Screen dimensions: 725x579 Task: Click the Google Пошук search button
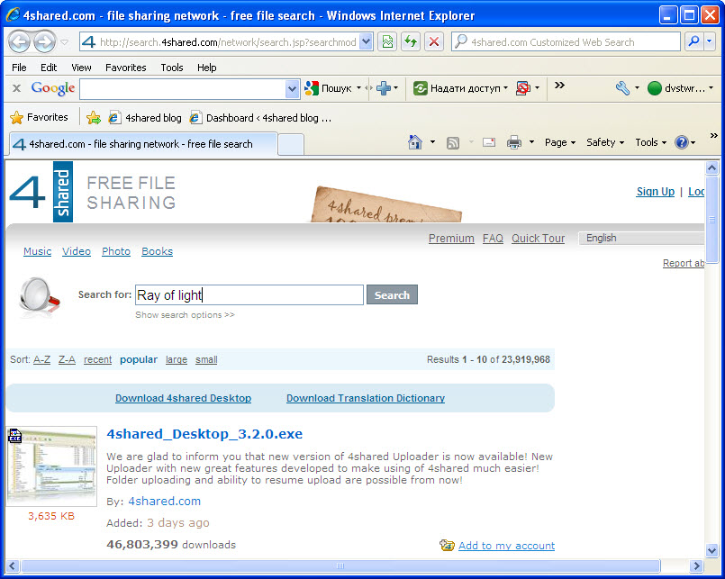coord(328,88)
